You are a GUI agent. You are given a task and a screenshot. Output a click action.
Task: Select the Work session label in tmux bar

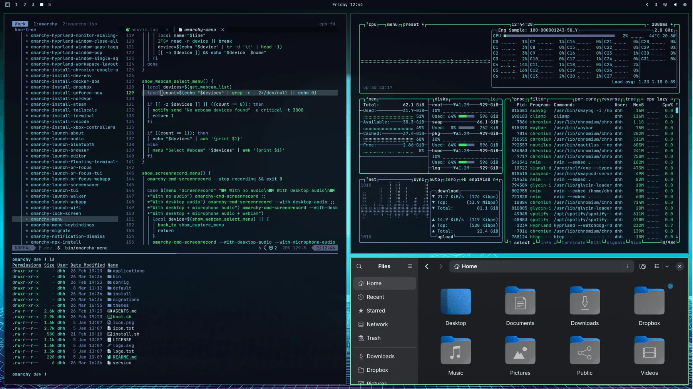coord(20,24)
